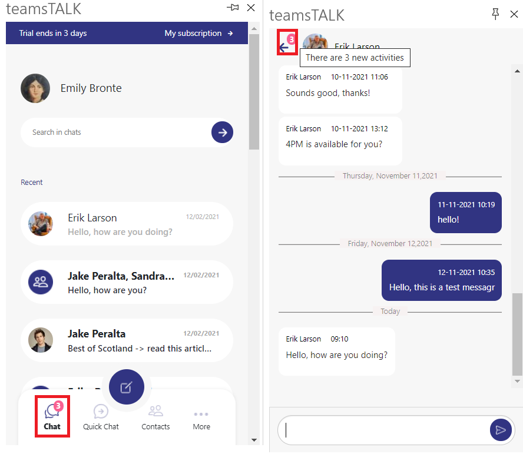Click Emily Bronte's profile picture
This screenshot has width=523, height=454.
[35, 88]
